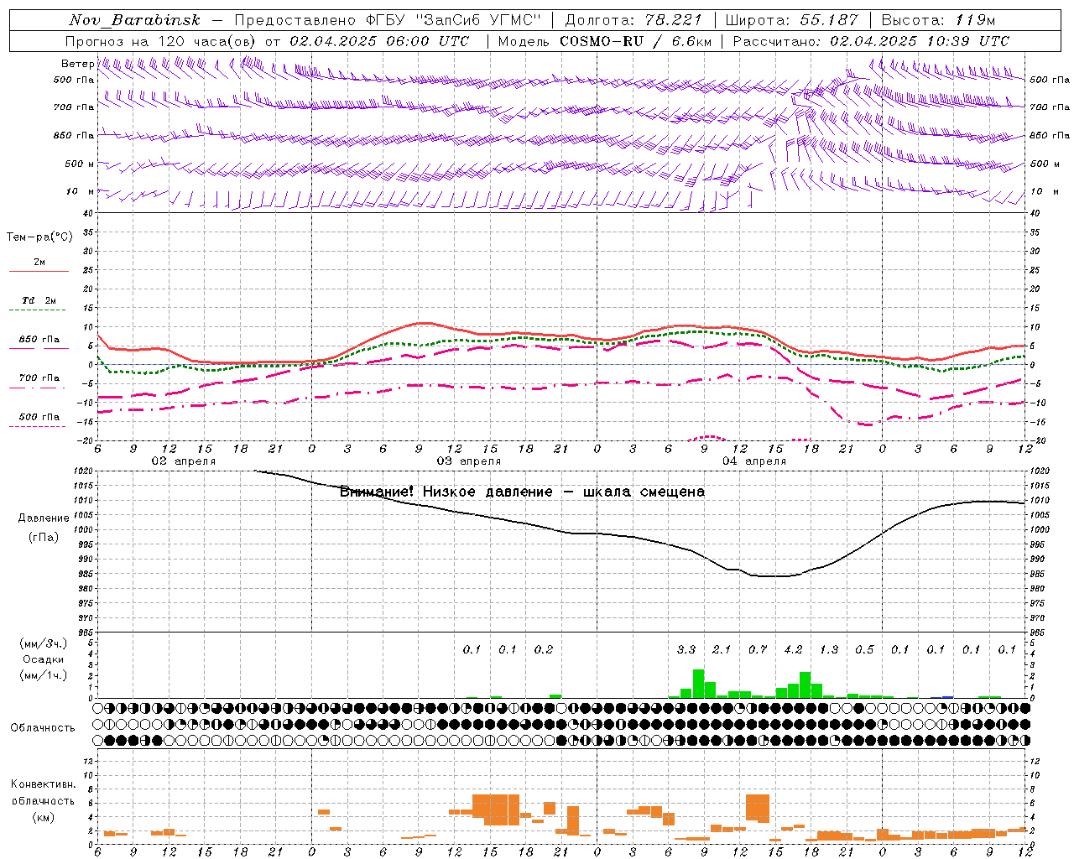Click the Ветер wind panel label
Screen dimensions: 1074x859
pos(77,64)
